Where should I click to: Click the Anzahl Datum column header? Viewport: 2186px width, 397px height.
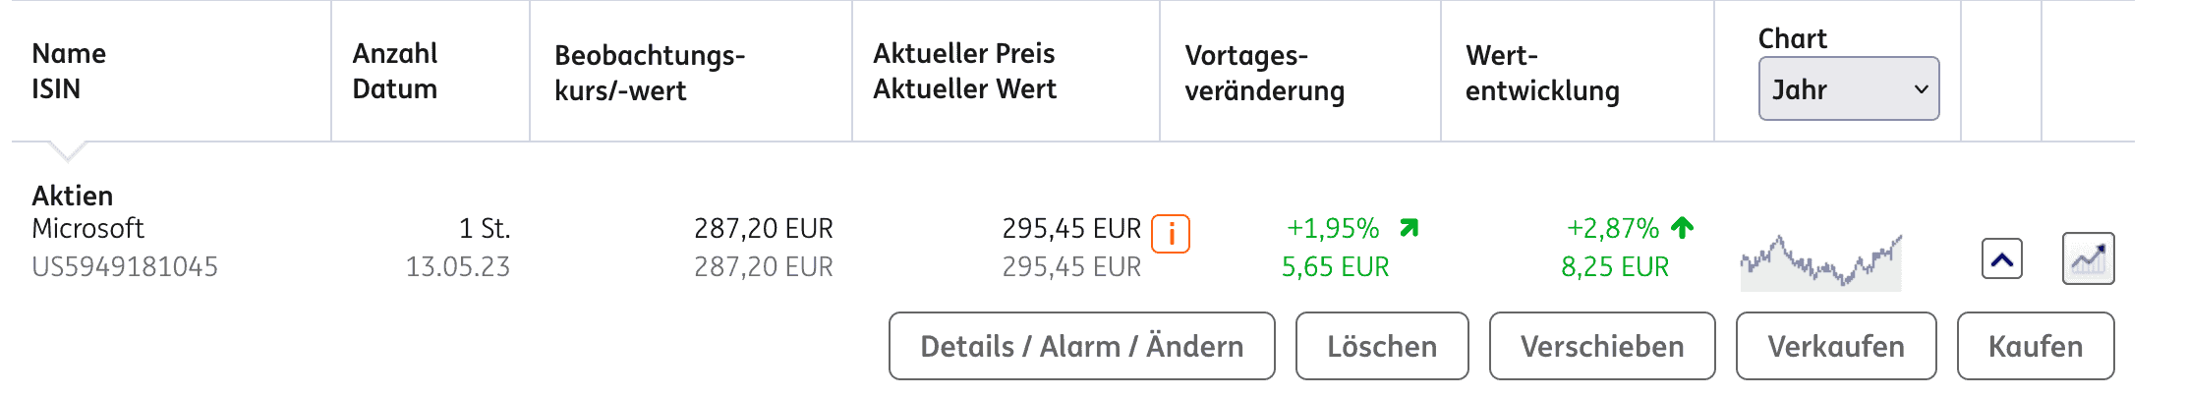[x=395, y=71]
